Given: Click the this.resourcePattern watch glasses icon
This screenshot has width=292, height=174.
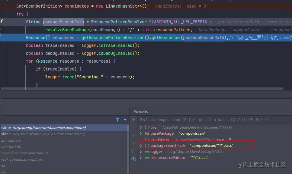Looking at the screenshot, I should pos(147,158).
